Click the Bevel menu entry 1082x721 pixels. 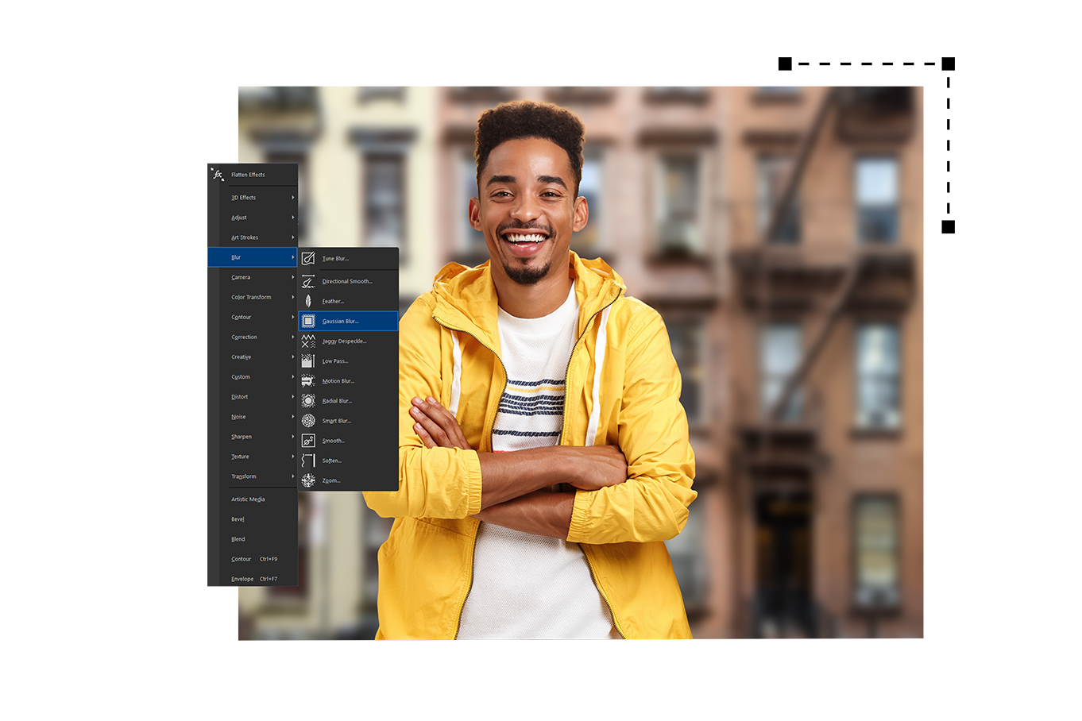pyautogui.click(x=238, y=519)
